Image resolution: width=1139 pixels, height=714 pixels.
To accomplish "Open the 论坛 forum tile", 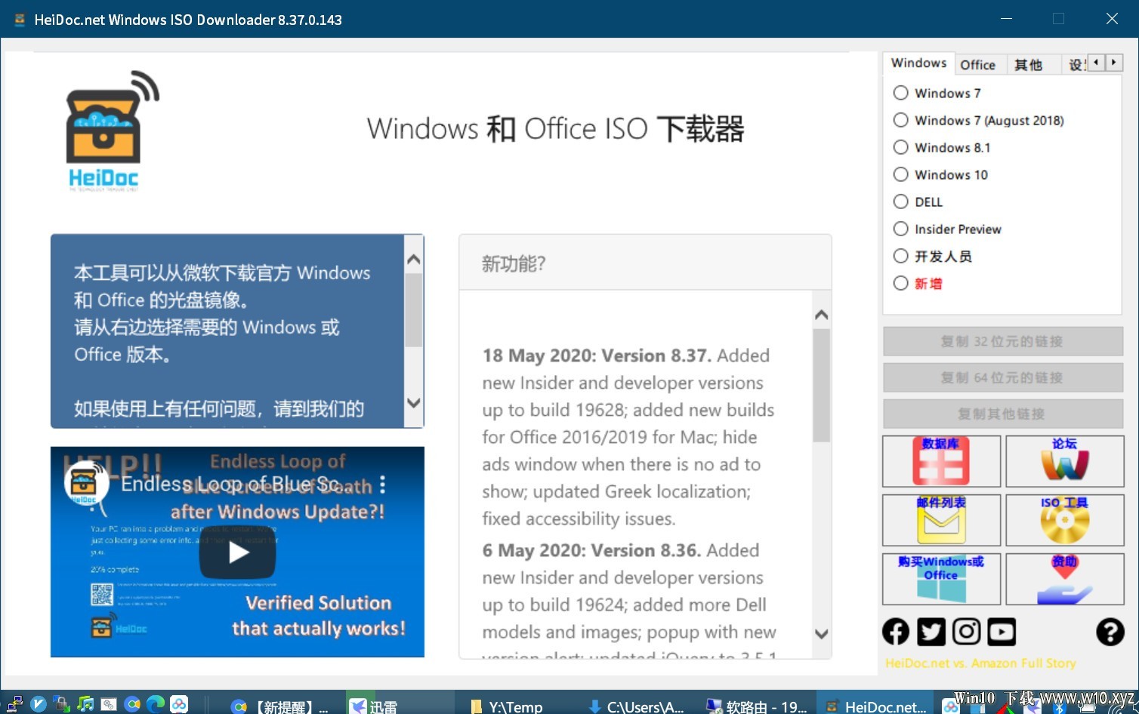I will click(x=1065, y=461).
